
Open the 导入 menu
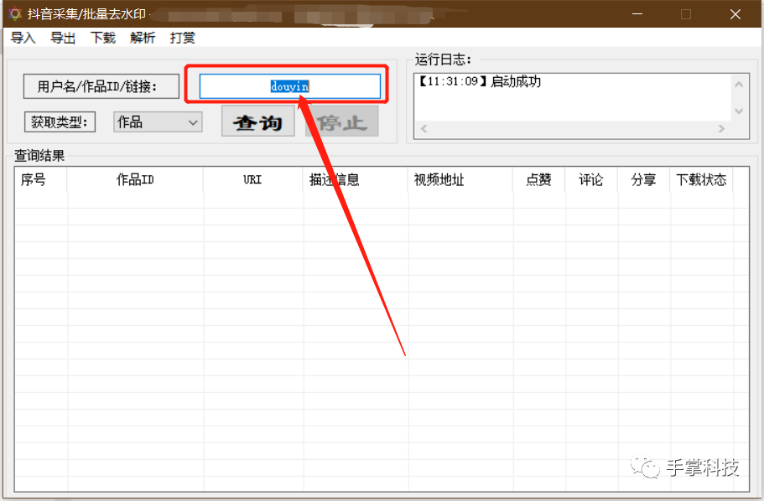23,38
